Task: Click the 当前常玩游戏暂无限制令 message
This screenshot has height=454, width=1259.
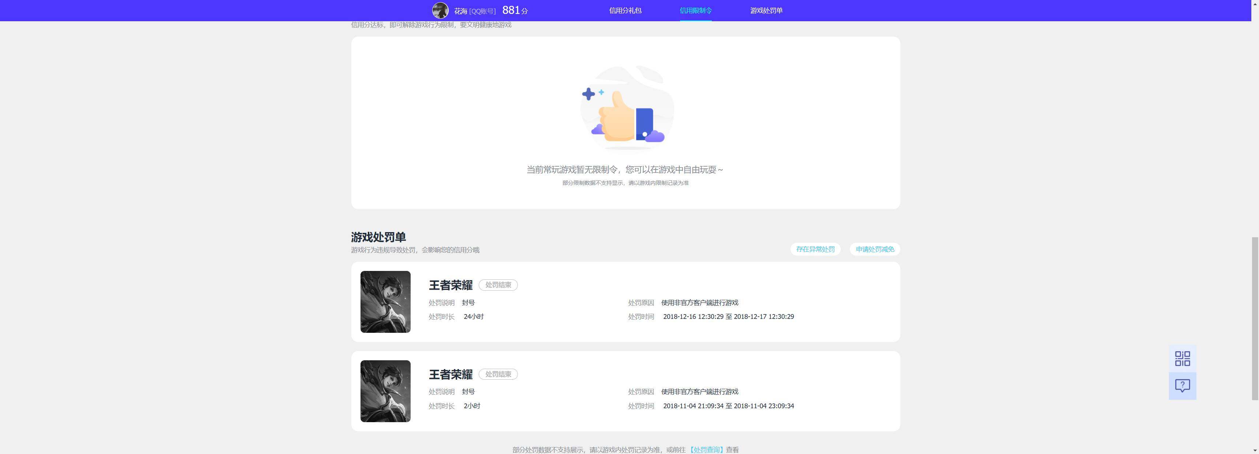Action: (625, 170)
